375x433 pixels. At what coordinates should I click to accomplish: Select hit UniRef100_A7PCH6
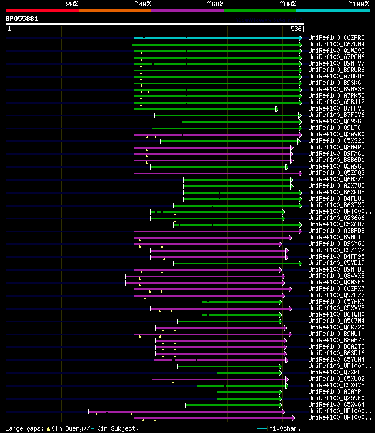click(x=336, y=57)
